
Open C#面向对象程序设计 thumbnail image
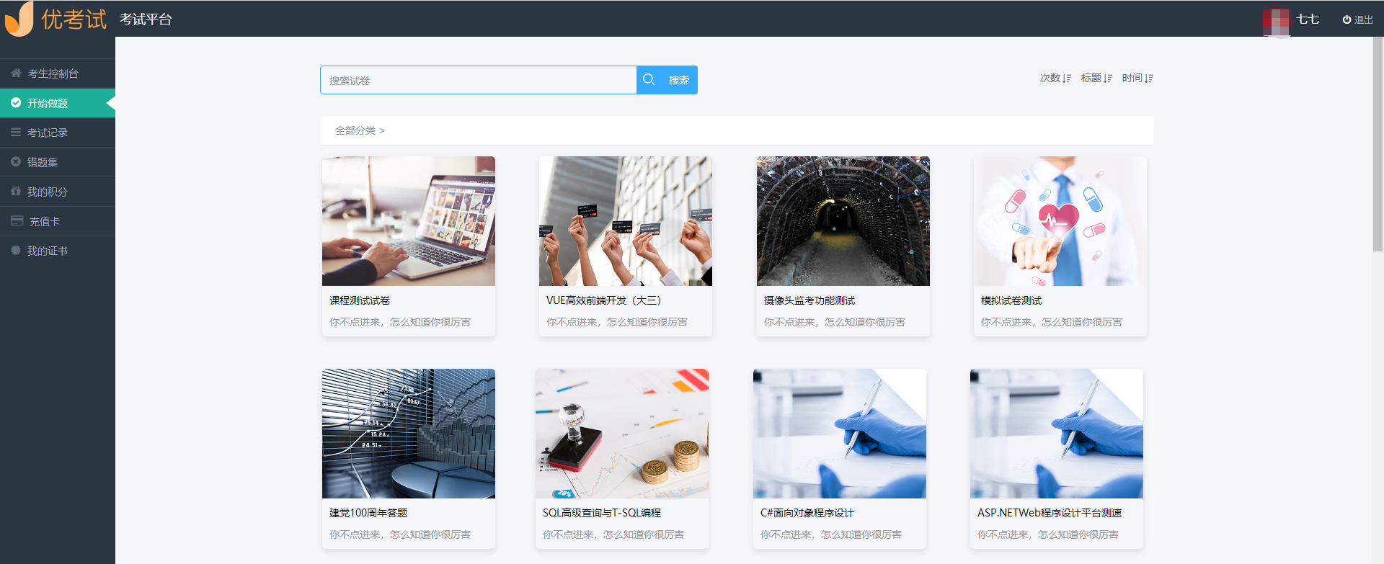[x=840, y=434]
